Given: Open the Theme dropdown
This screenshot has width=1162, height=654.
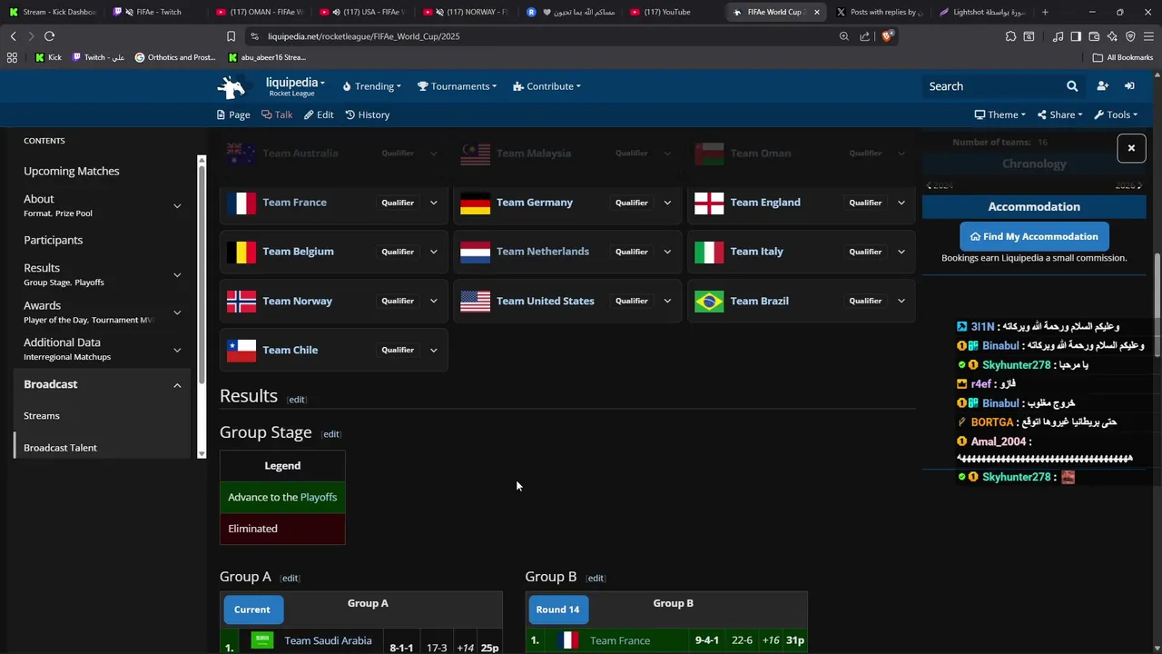Looking at the screenshot, I should click(x=1000, y=114).
